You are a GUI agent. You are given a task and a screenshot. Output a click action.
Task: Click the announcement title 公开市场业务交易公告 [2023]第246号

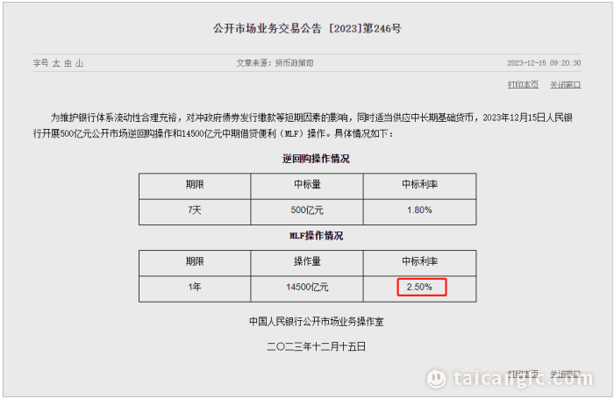coord(307,28)
